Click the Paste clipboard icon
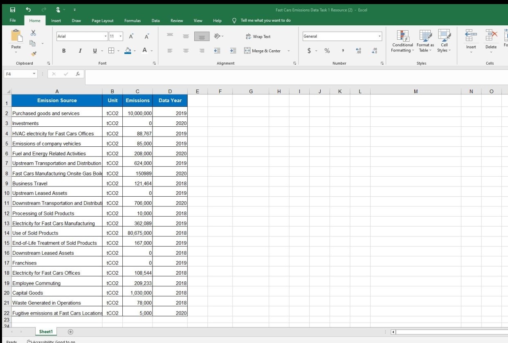 (16, 36)
